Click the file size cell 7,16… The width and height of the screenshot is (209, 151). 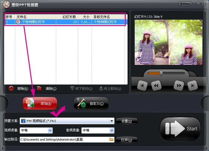(x=85, y=22)
